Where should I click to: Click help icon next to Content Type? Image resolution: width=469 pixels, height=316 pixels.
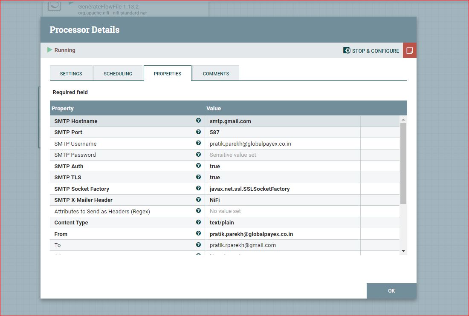198,222
